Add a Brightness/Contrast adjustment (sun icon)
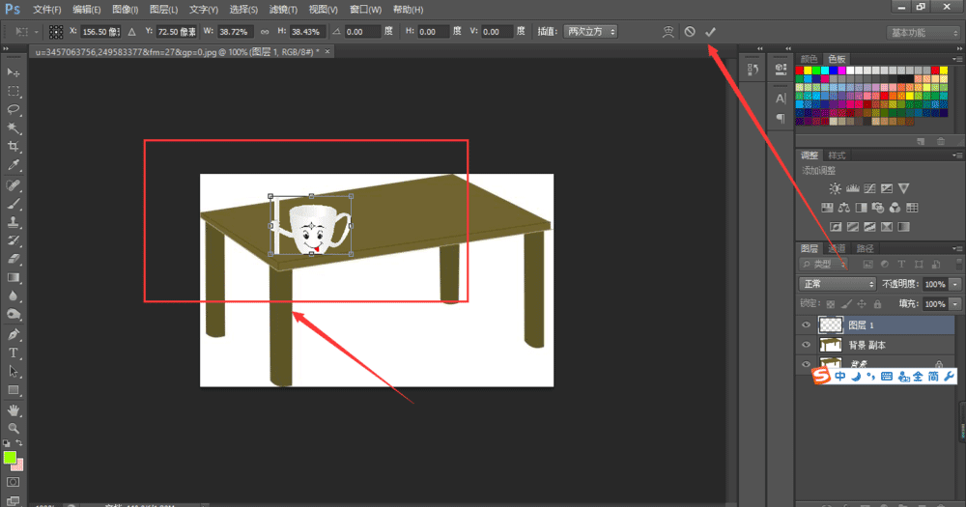966x507 pixels. pyautogui.click(x=834, y=188)
